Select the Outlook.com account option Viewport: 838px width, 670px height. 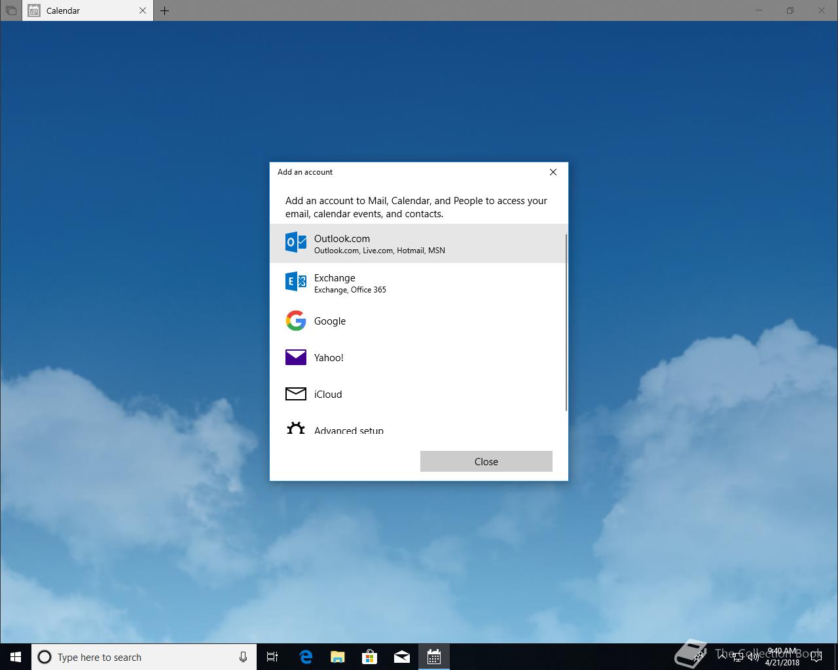[x=418, y=243]
